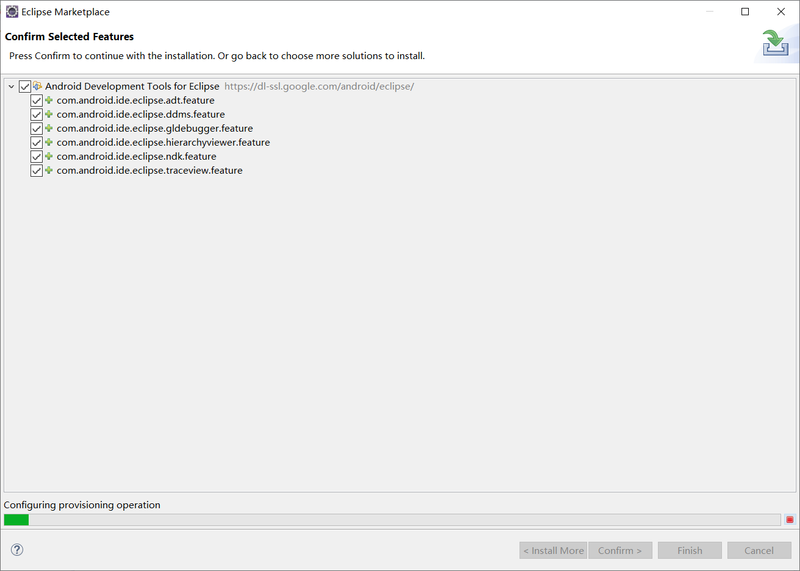Click the green plus icon beside ndk.feature
The height and width of the screenshot is (571, 800).
49,156
